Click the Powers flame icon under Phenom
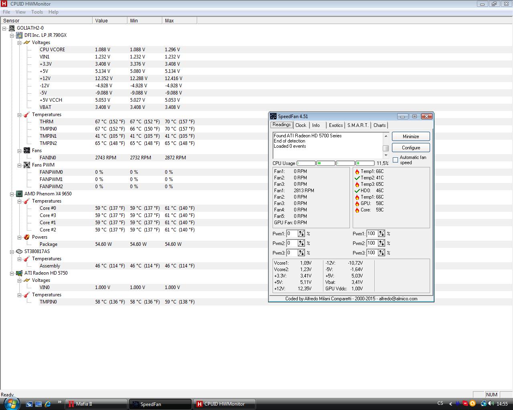 tap(27, 237)
